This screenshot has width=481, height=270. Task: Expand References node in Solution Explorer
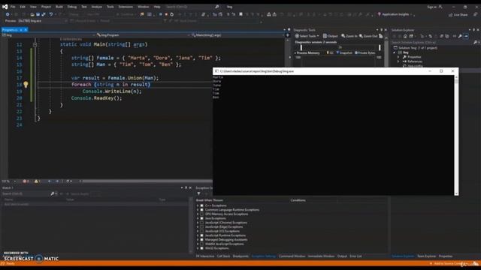tap(398, 61)
